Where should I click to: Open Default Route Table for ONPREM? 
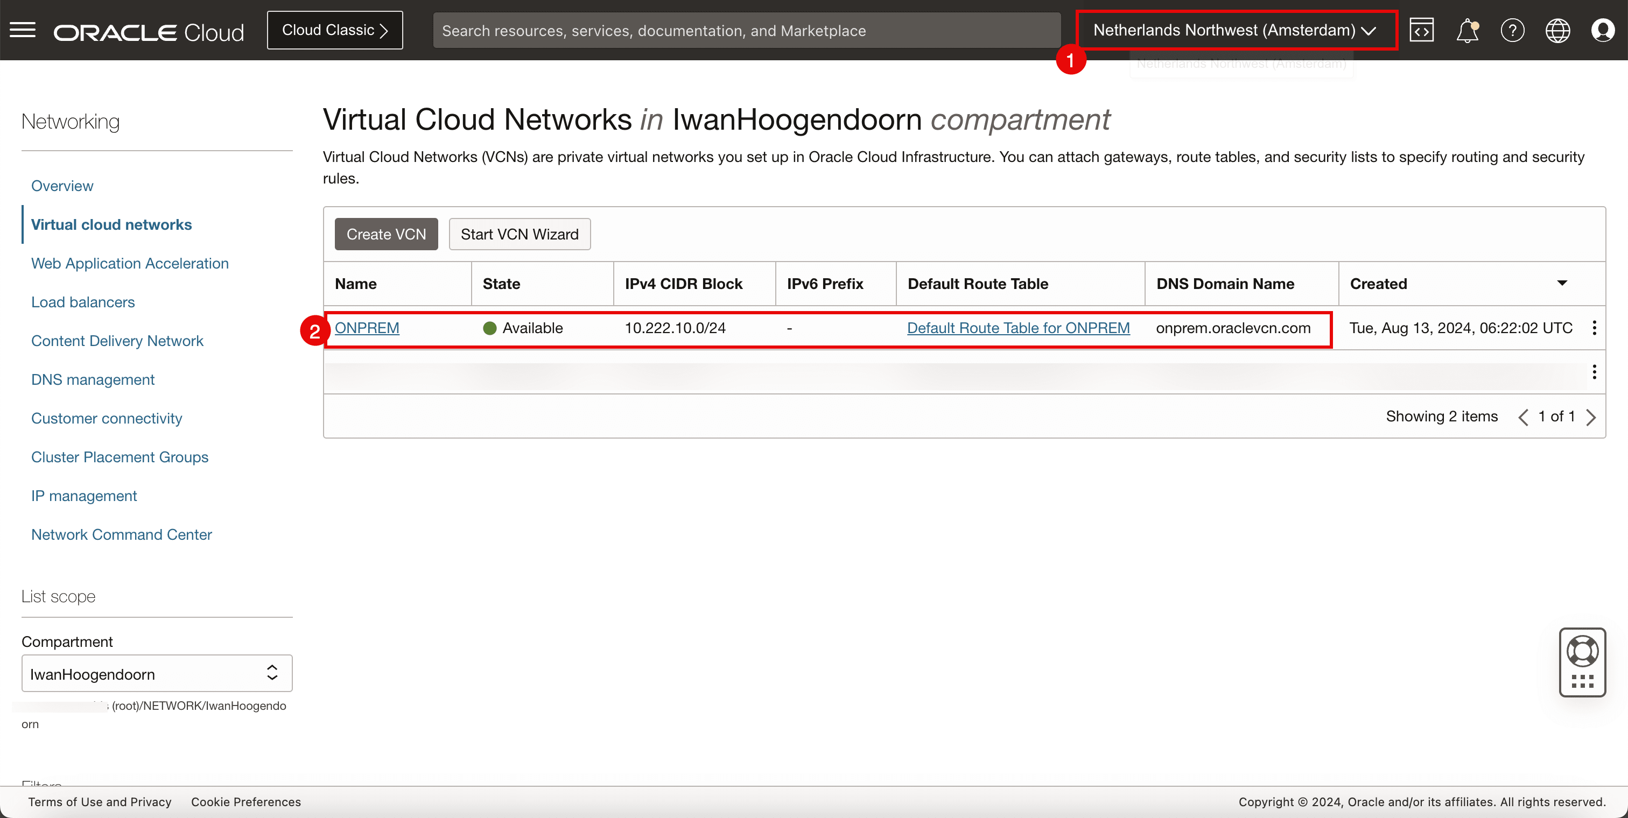click(x=1017, y=328)
